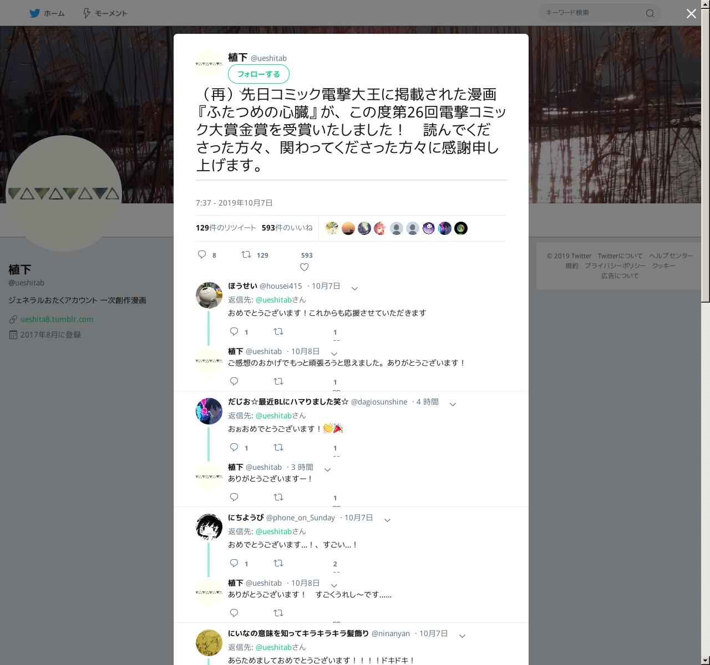Click the reply icon on にちようび's comment
Screen dimensions: 710x665
(x=234, y=563)
